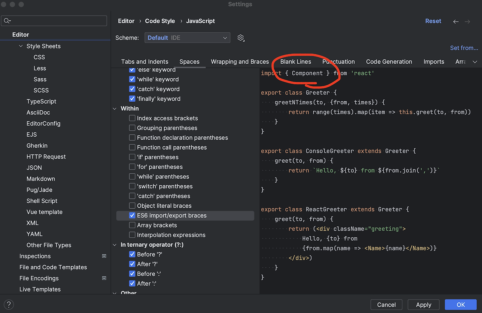Click the small icon beside Inspections
This screenshot has width=482, height=313.
104,256
